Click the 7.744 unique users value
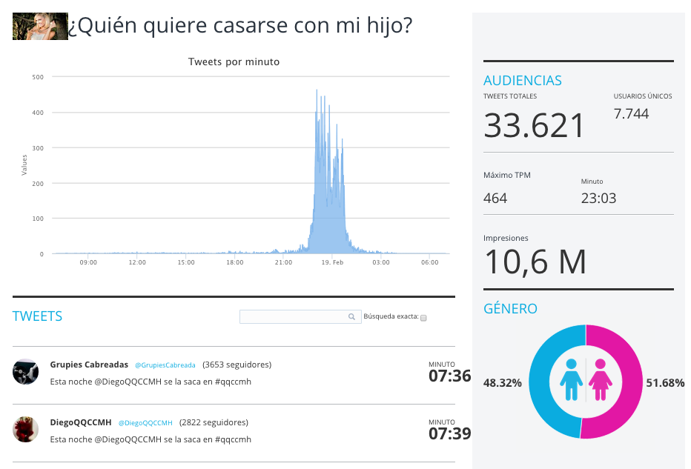 coord(631,113)
